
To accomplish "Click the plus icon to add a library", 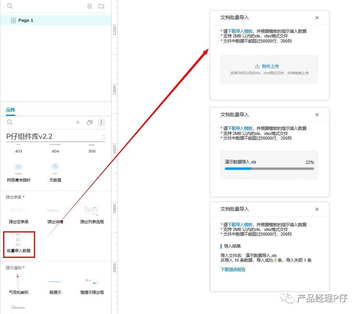I will (x=78, y=122).
